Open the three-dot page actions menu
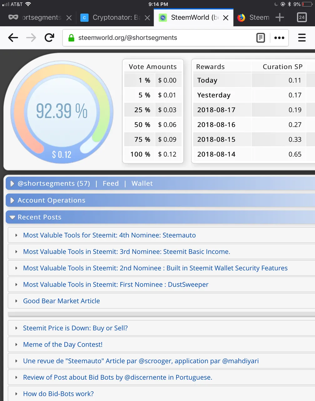 pos(279,38)
